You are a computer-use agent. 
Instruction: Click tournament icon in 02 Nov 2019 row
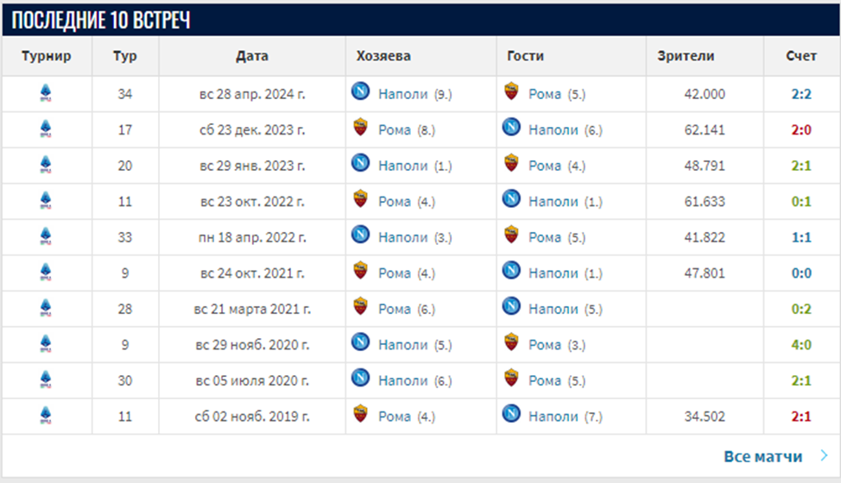(x=46, y=417)
